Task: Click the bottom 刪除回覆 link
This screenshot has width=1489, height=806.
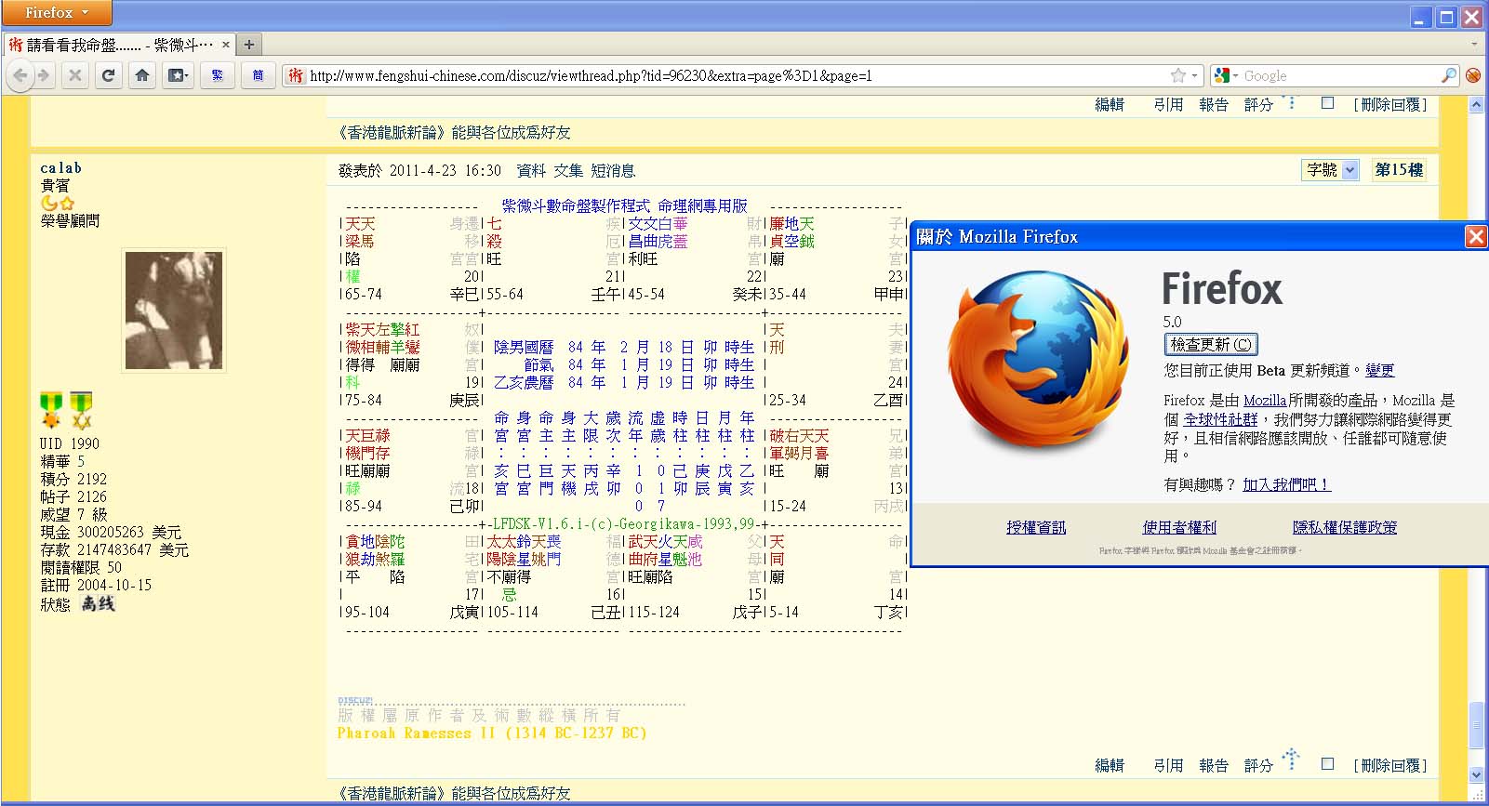Action: (x=1390, y=765)
